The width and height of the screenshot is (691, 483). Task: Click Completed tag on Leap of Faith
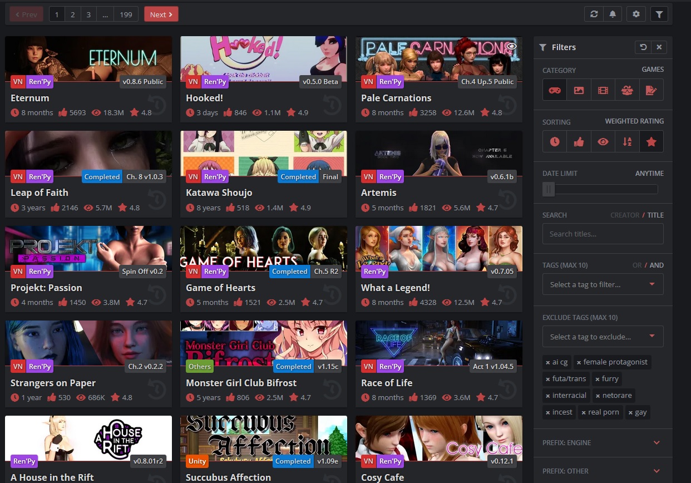[x=102, y=176]
